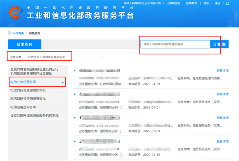The image size is (239, 161).
Task: Open 无障碍浏览 link
Action: coord(173,3)
